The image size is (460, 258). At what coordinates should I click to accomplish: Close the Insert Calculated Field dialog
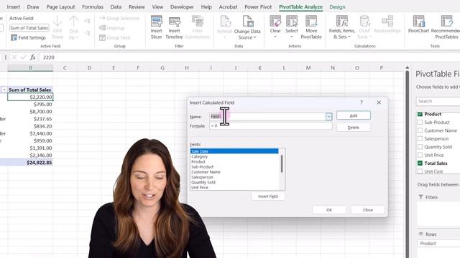coord(379,102)
